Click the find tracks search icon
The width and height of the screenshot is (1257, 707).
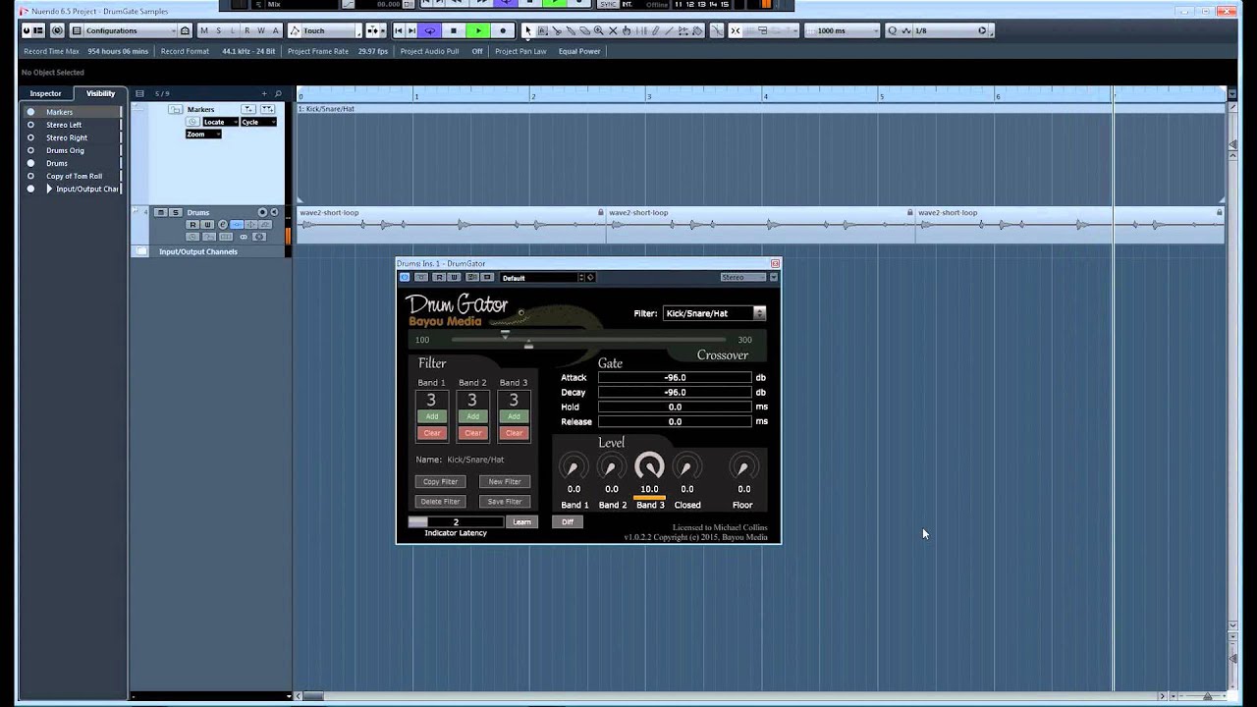coord(278,93)
